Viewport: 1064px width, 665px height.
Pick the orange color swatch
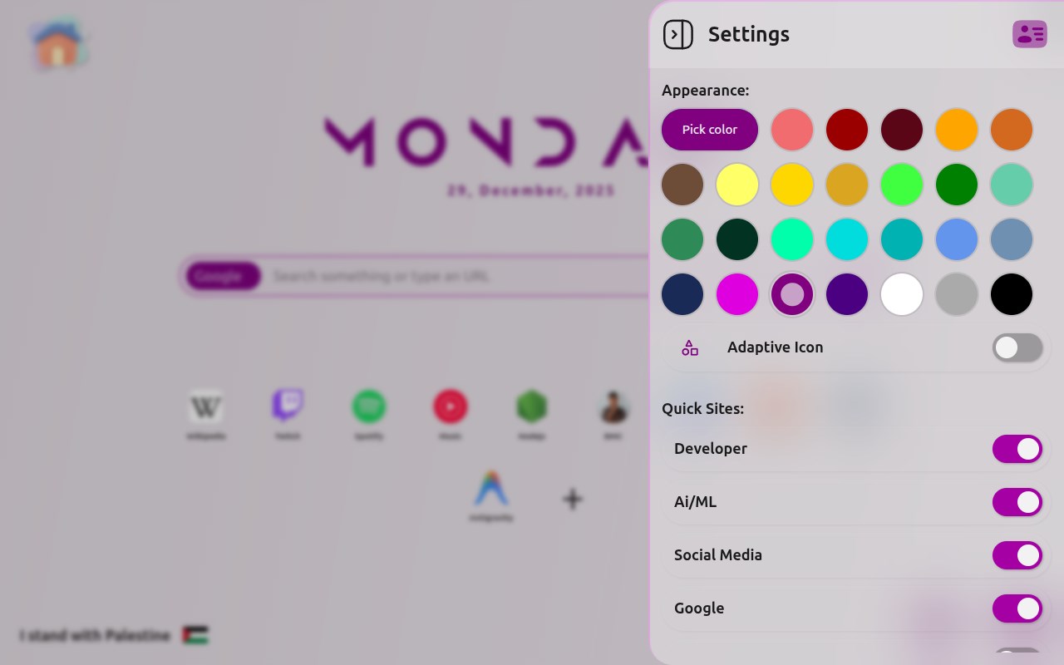point(957,130)
